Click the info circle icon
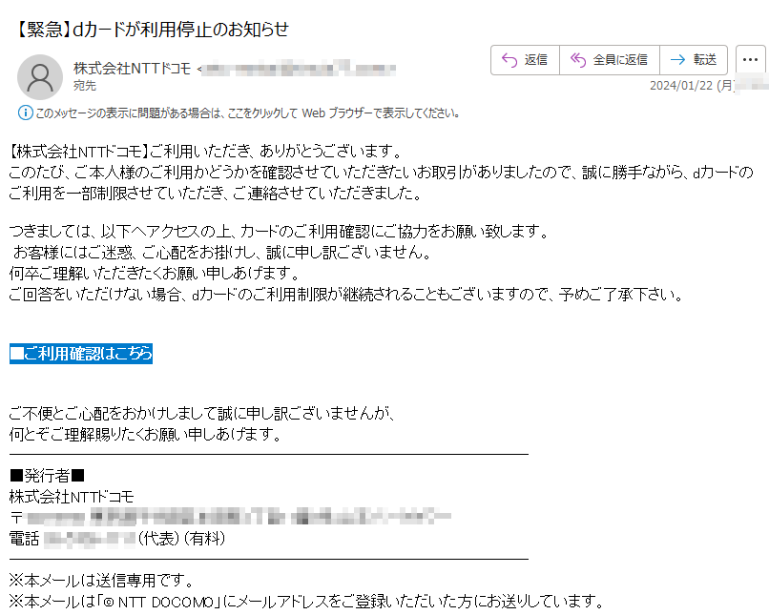 [x=26, y=113]
